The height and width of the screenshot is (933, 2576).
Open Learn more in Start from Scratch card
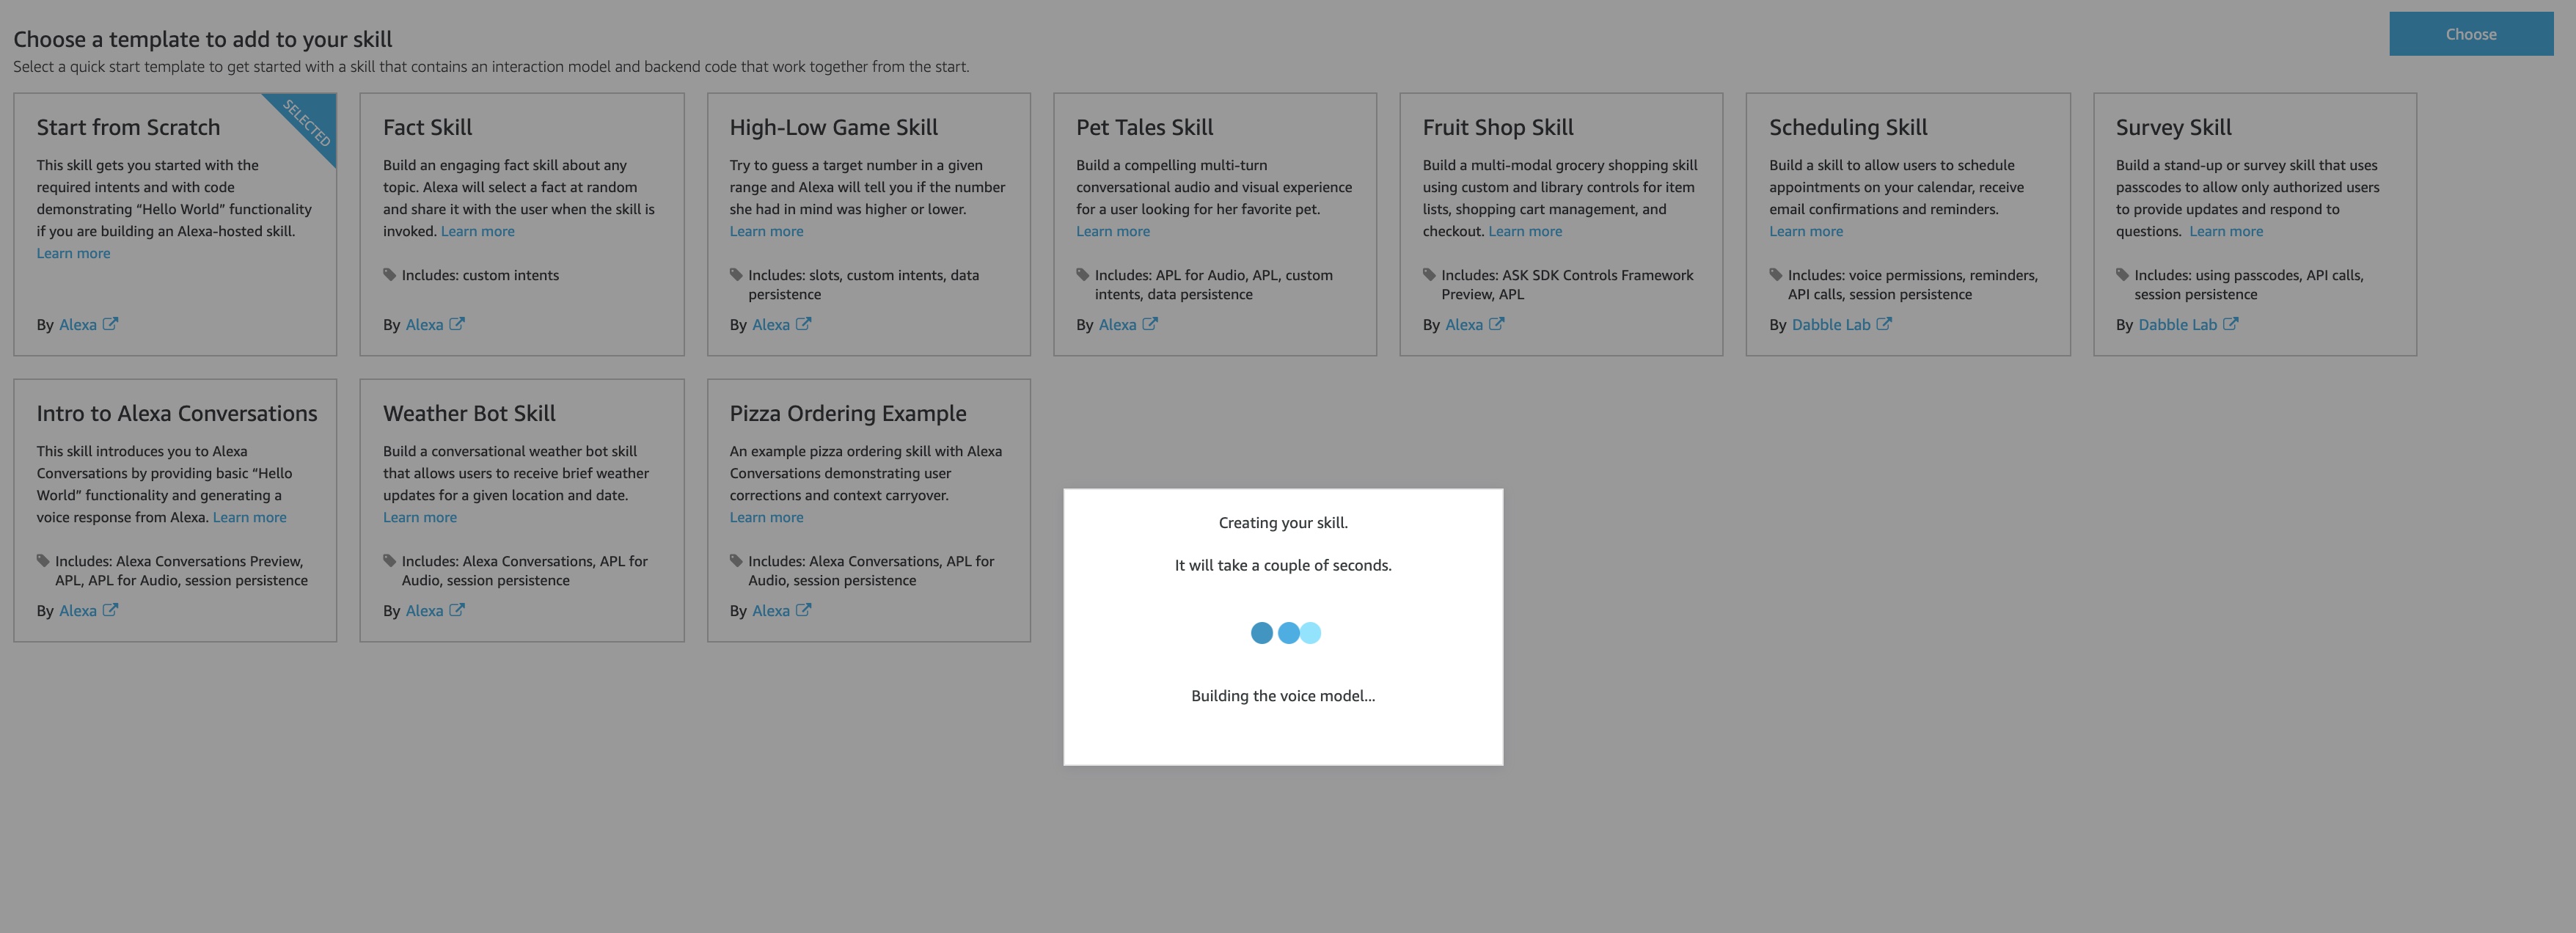(x=73, y=254)
